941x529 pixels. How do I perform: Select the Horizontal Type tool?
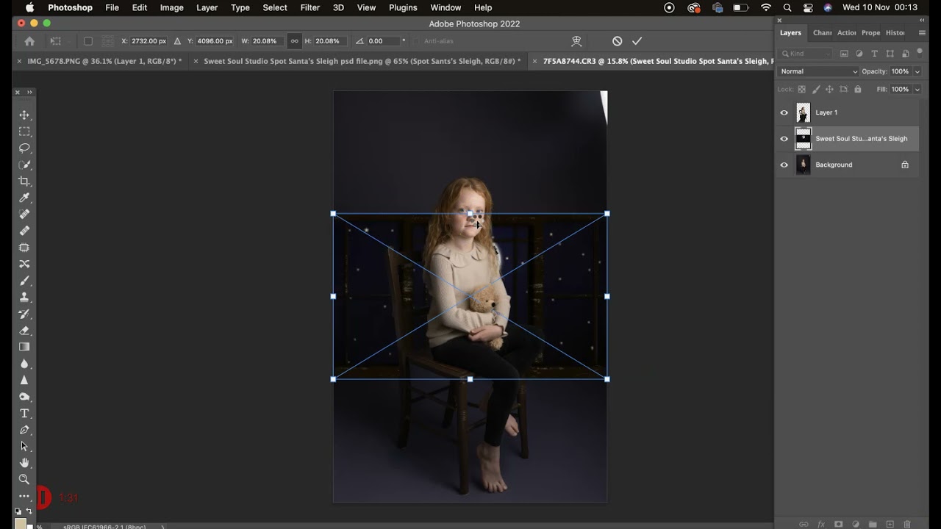(x=24, y=414)
